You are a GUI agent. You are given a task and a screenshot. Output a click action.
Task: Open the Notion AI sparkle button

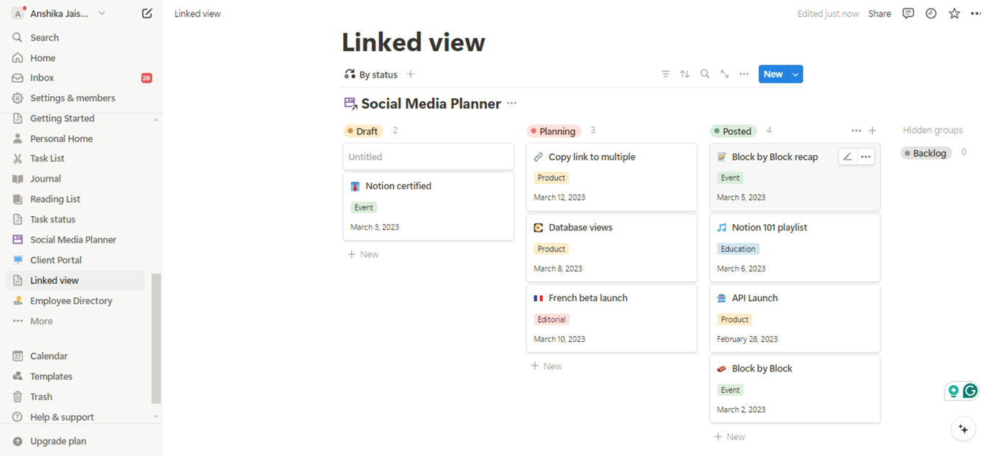(963, 429)
